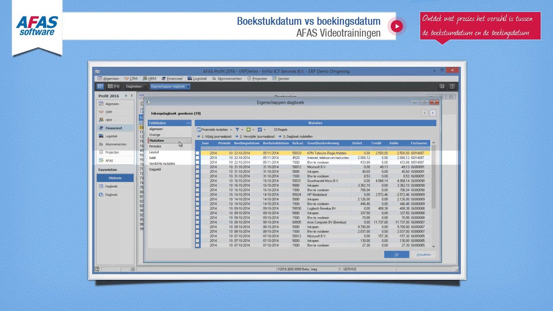Open the Logistiek menu in menu bar
Image resolution: width=553 pixels, height=311 pixels.
tap(197, 79)
